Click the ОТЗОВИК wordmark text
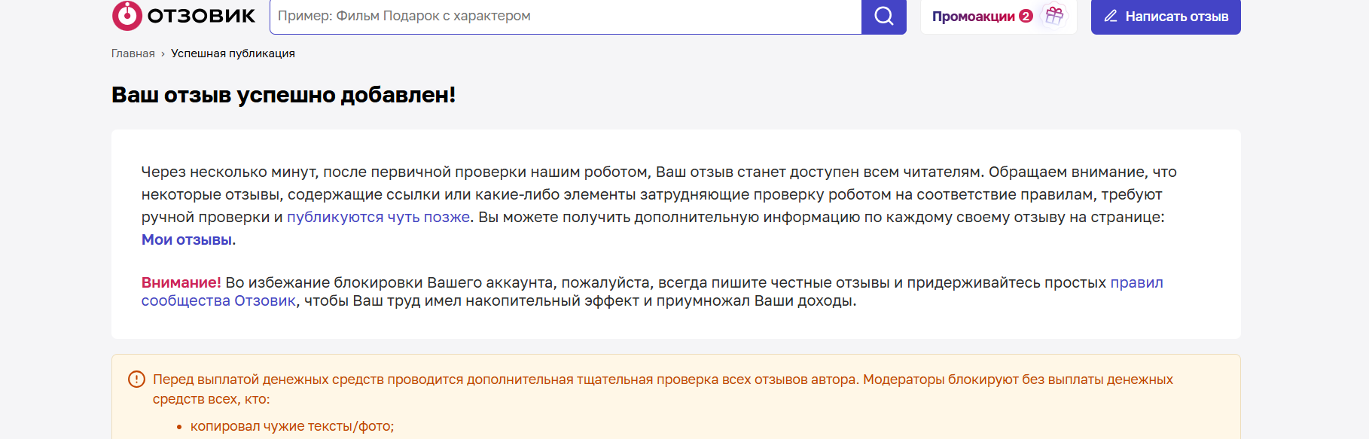1369x439 pixels. 201,16
